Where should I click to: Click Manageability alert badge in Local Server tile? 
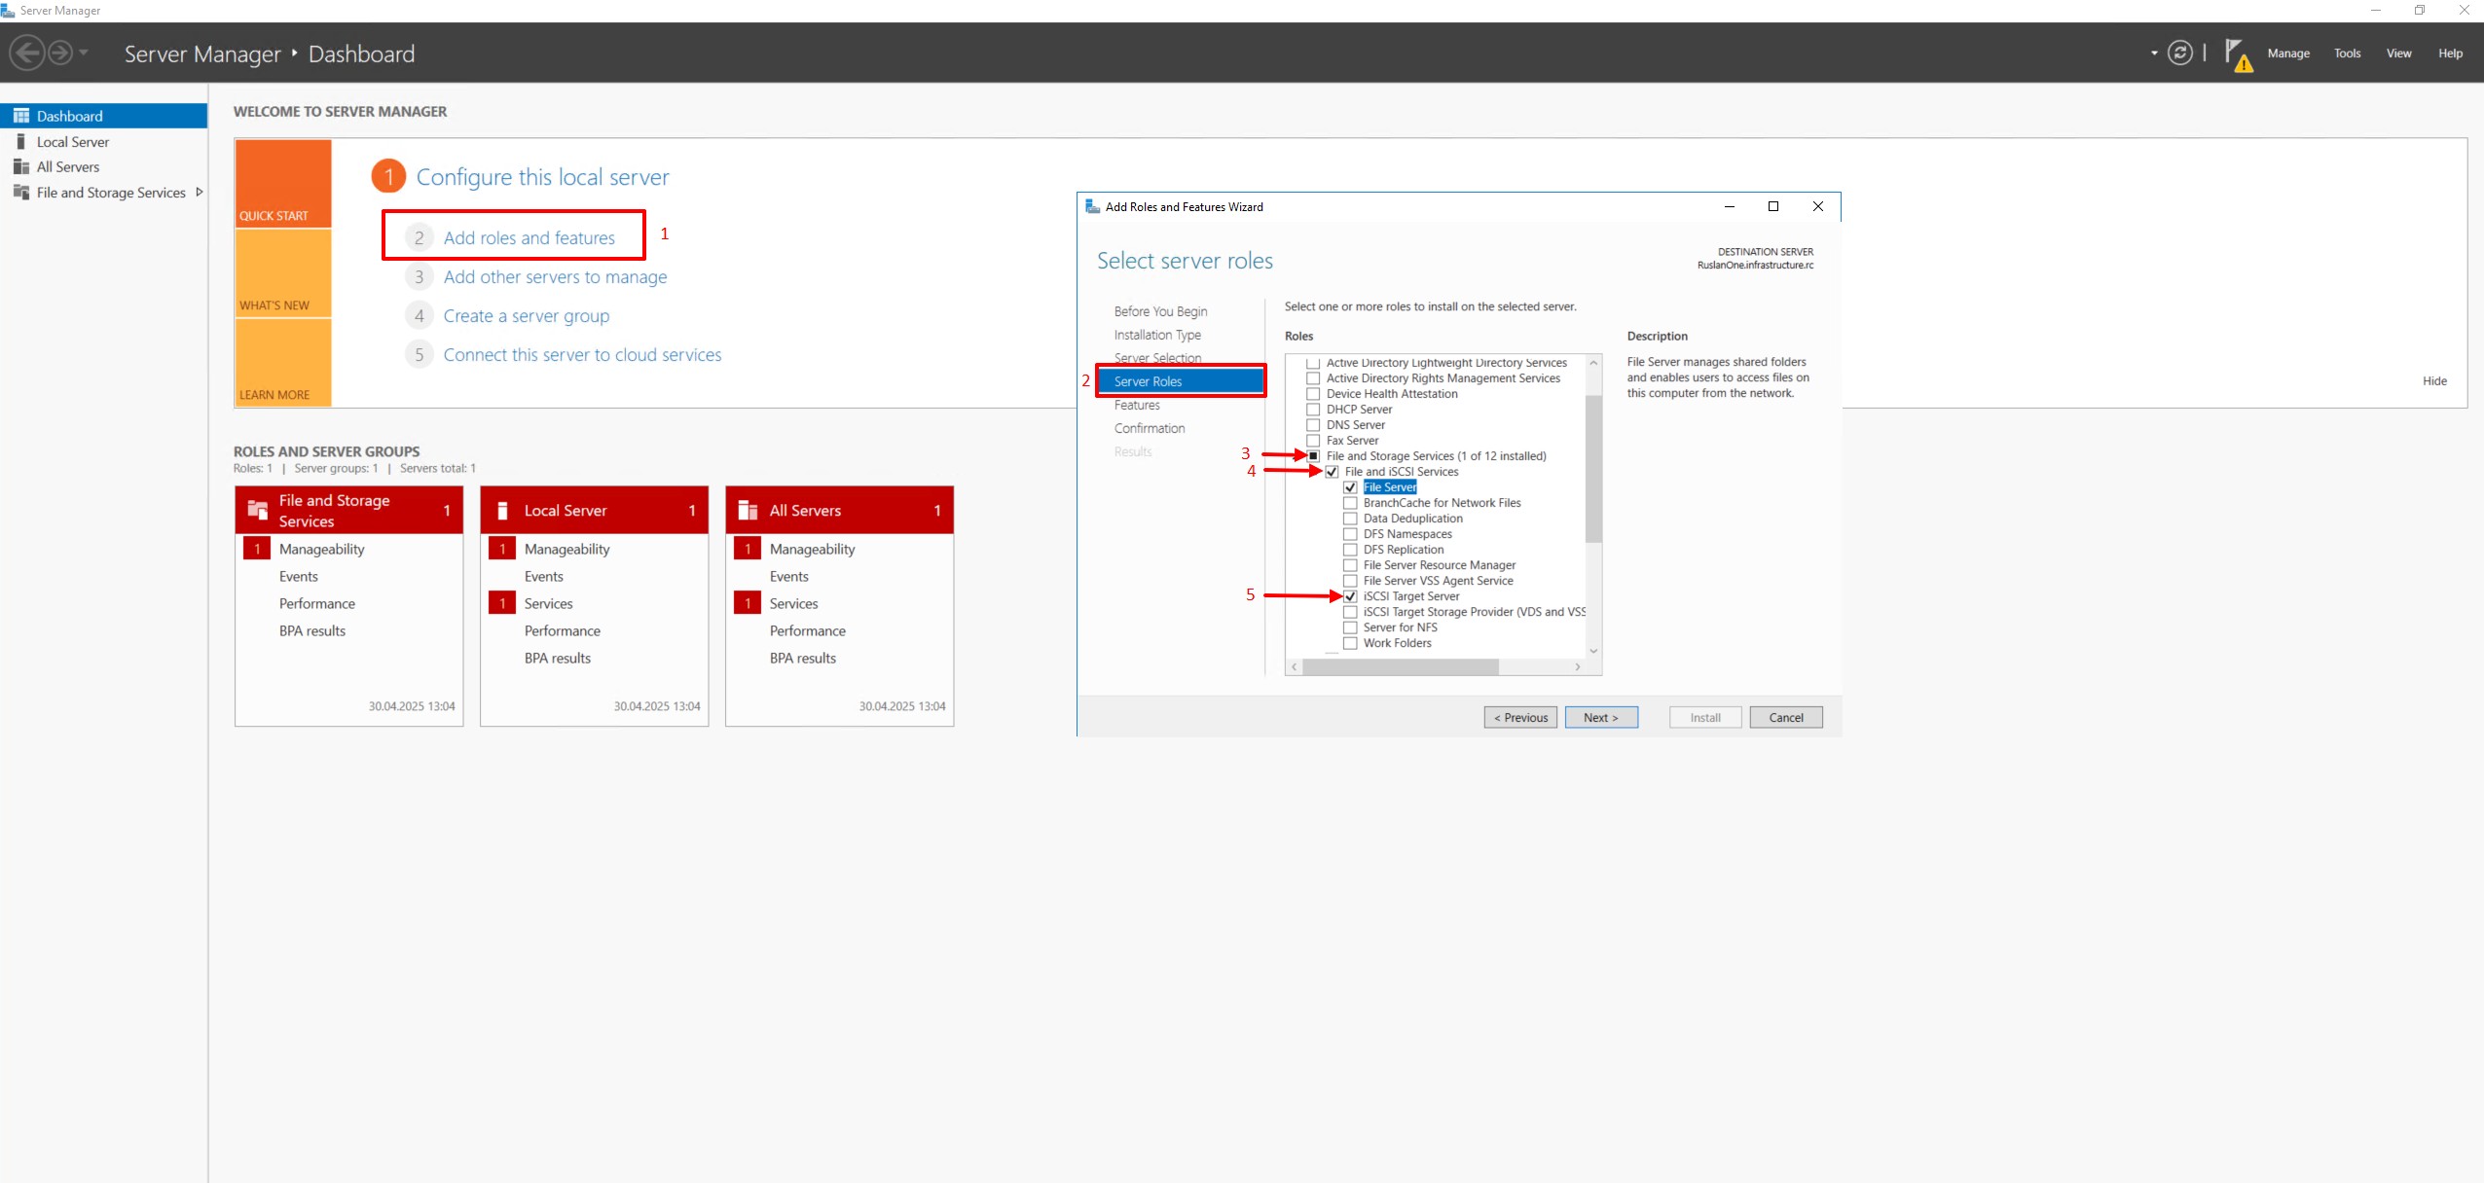coord(502,549)
